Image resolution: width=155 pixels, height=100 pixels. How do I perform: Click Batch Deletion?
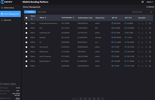point(42,12)
